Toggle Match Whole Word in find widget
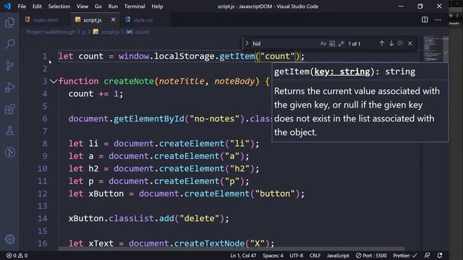This screenshot has height=260, width=463. 332,43
